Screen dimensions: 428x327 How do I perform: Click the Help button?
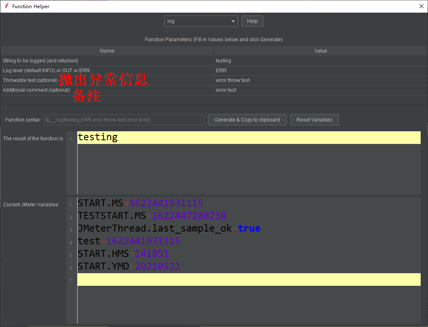coord(252,21)
